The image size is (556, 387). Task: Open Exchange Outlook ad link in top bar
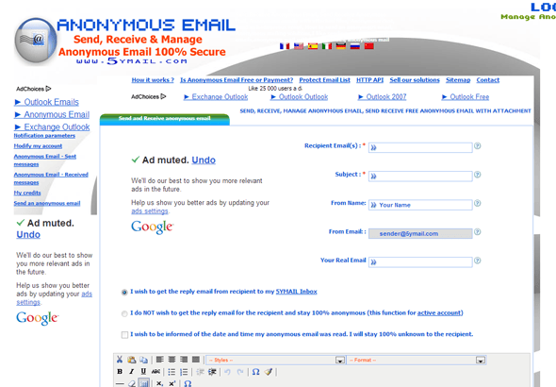[220, 97]
